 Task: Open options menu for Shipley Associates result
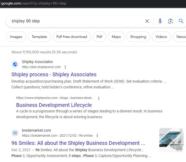[66, 67]
